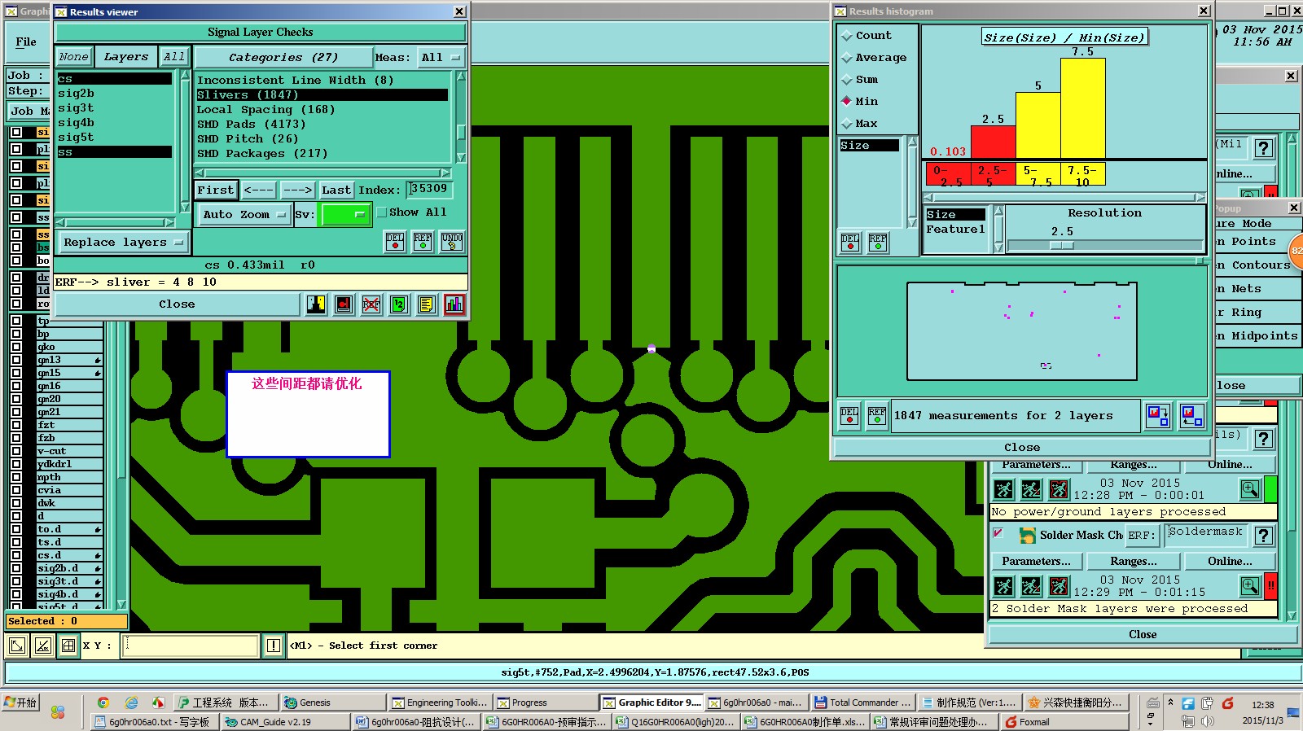Click UNDO icon in Results viewer
Image resolution: width=1303 pixels, height=731 pixels.
point(452,242)
